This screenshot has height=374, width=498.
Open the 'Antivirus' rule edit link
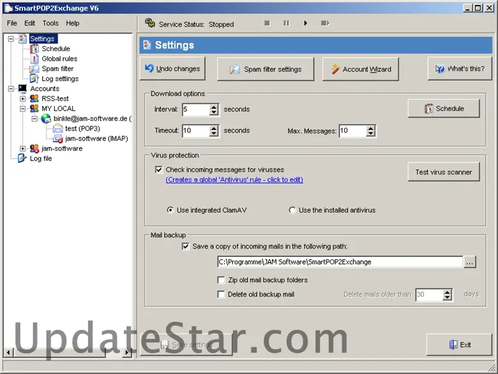tap(234, 180)
